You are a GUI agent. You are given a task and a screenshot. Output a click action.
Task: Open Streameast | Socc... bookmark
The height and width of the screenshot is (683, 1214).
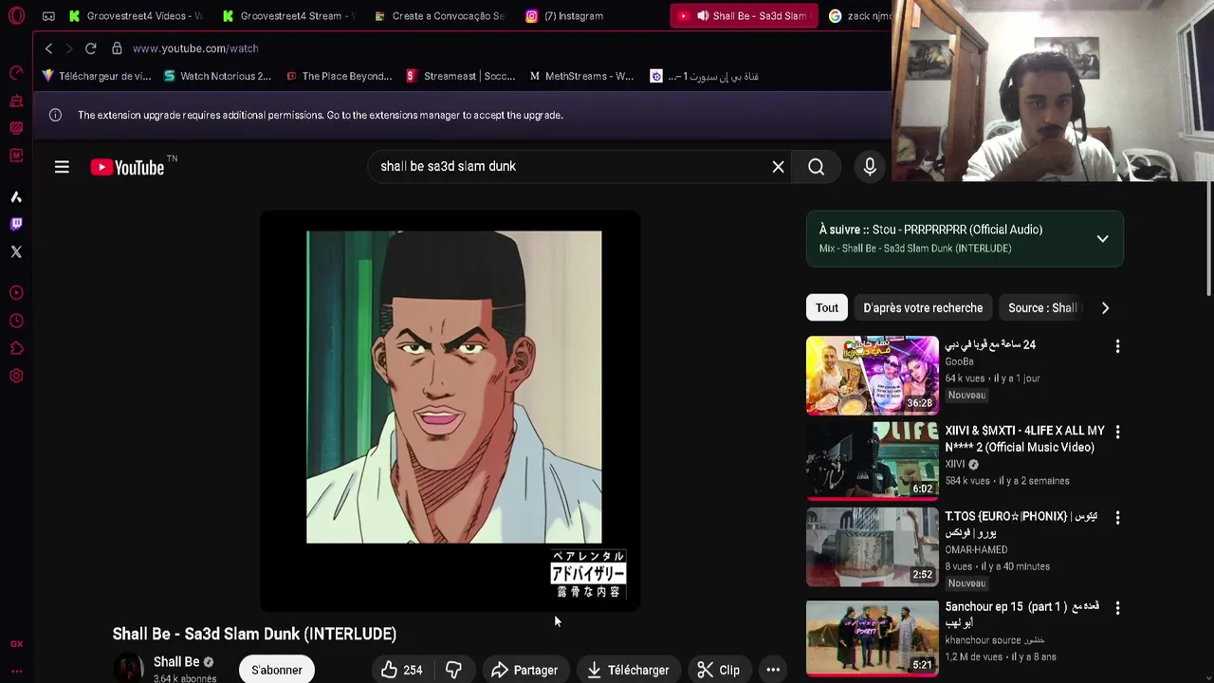tap(461, 76)
